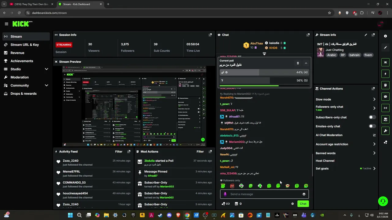Screen dimensions: 392x220
Task: Click the Stream Preview thumbnail
Action: [134, 106]
